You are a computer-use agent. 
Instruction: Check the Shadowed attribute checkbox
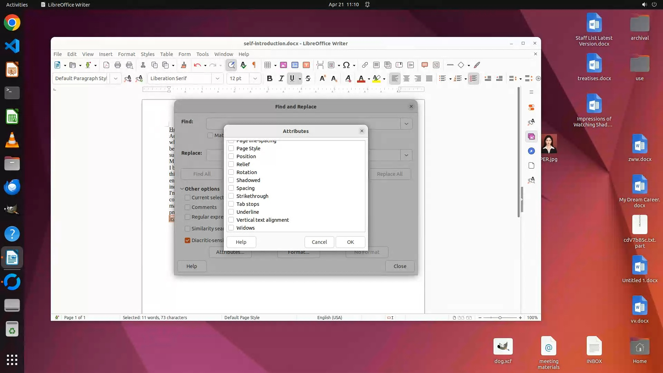231,180
